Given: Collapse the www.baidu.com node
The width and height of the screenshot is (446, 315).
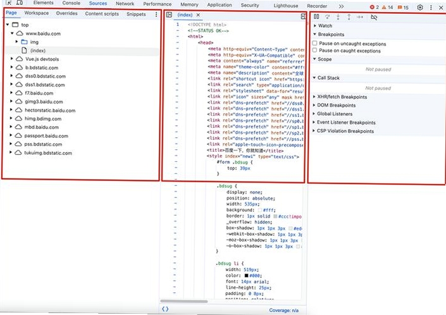Looking at the screenshot, I should [x=12, y=34].
